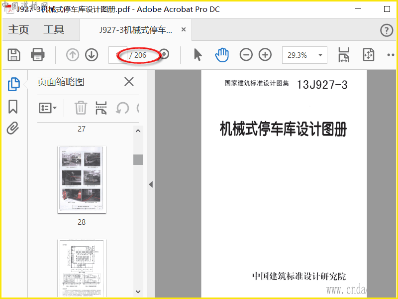Screen dimensions: 398x299
Task: Click the Fit to Full Page icon
Action: pyautogui.click(x=369, y=55)
